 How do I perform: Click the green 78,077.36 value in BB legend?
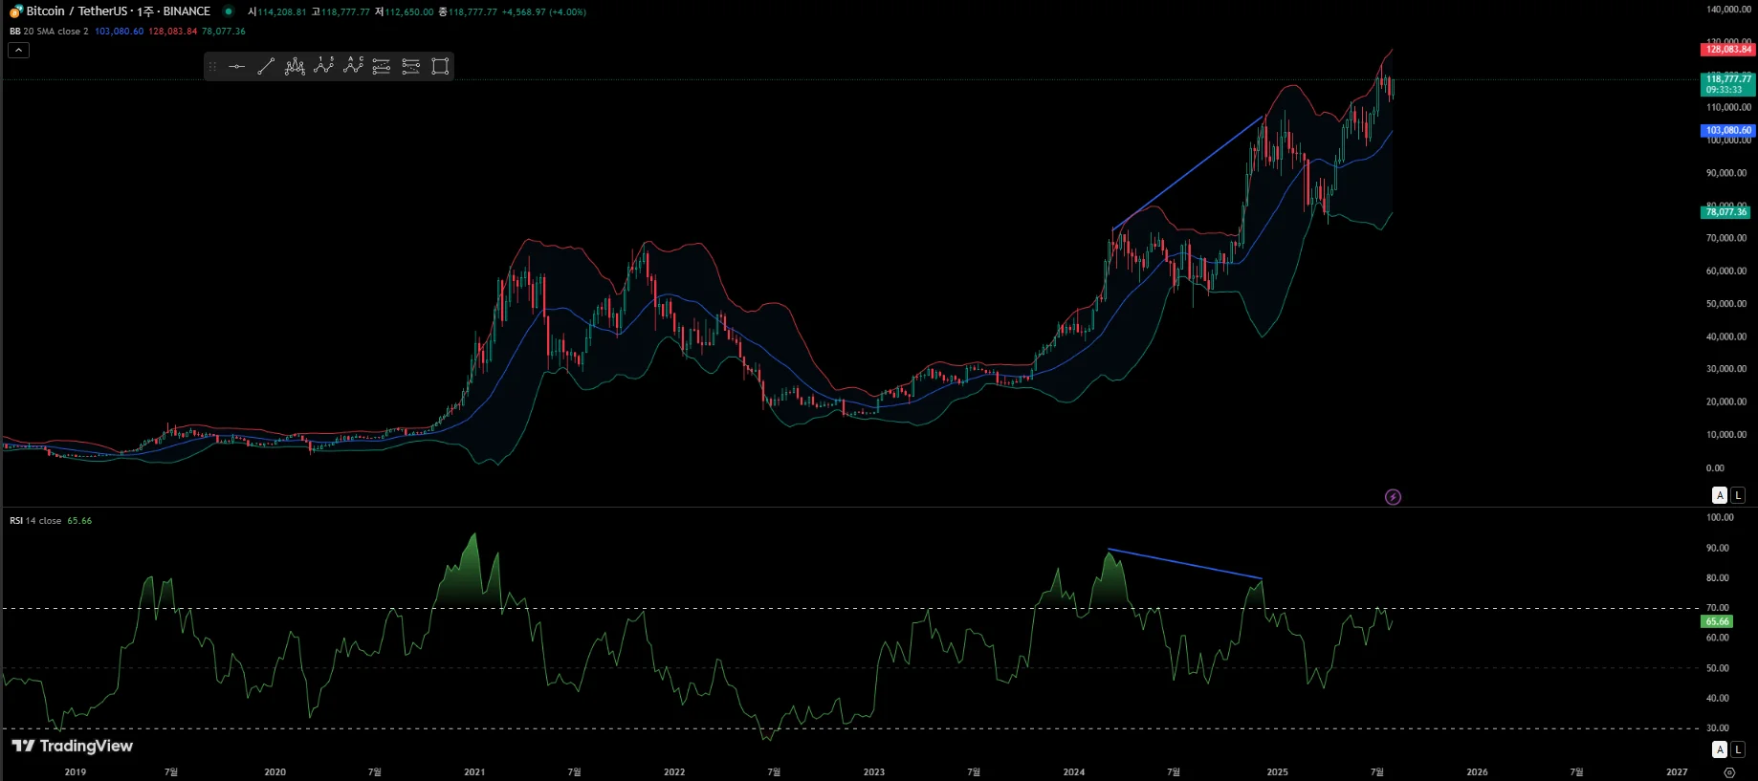pyautogui.click(x=224, y=32)
